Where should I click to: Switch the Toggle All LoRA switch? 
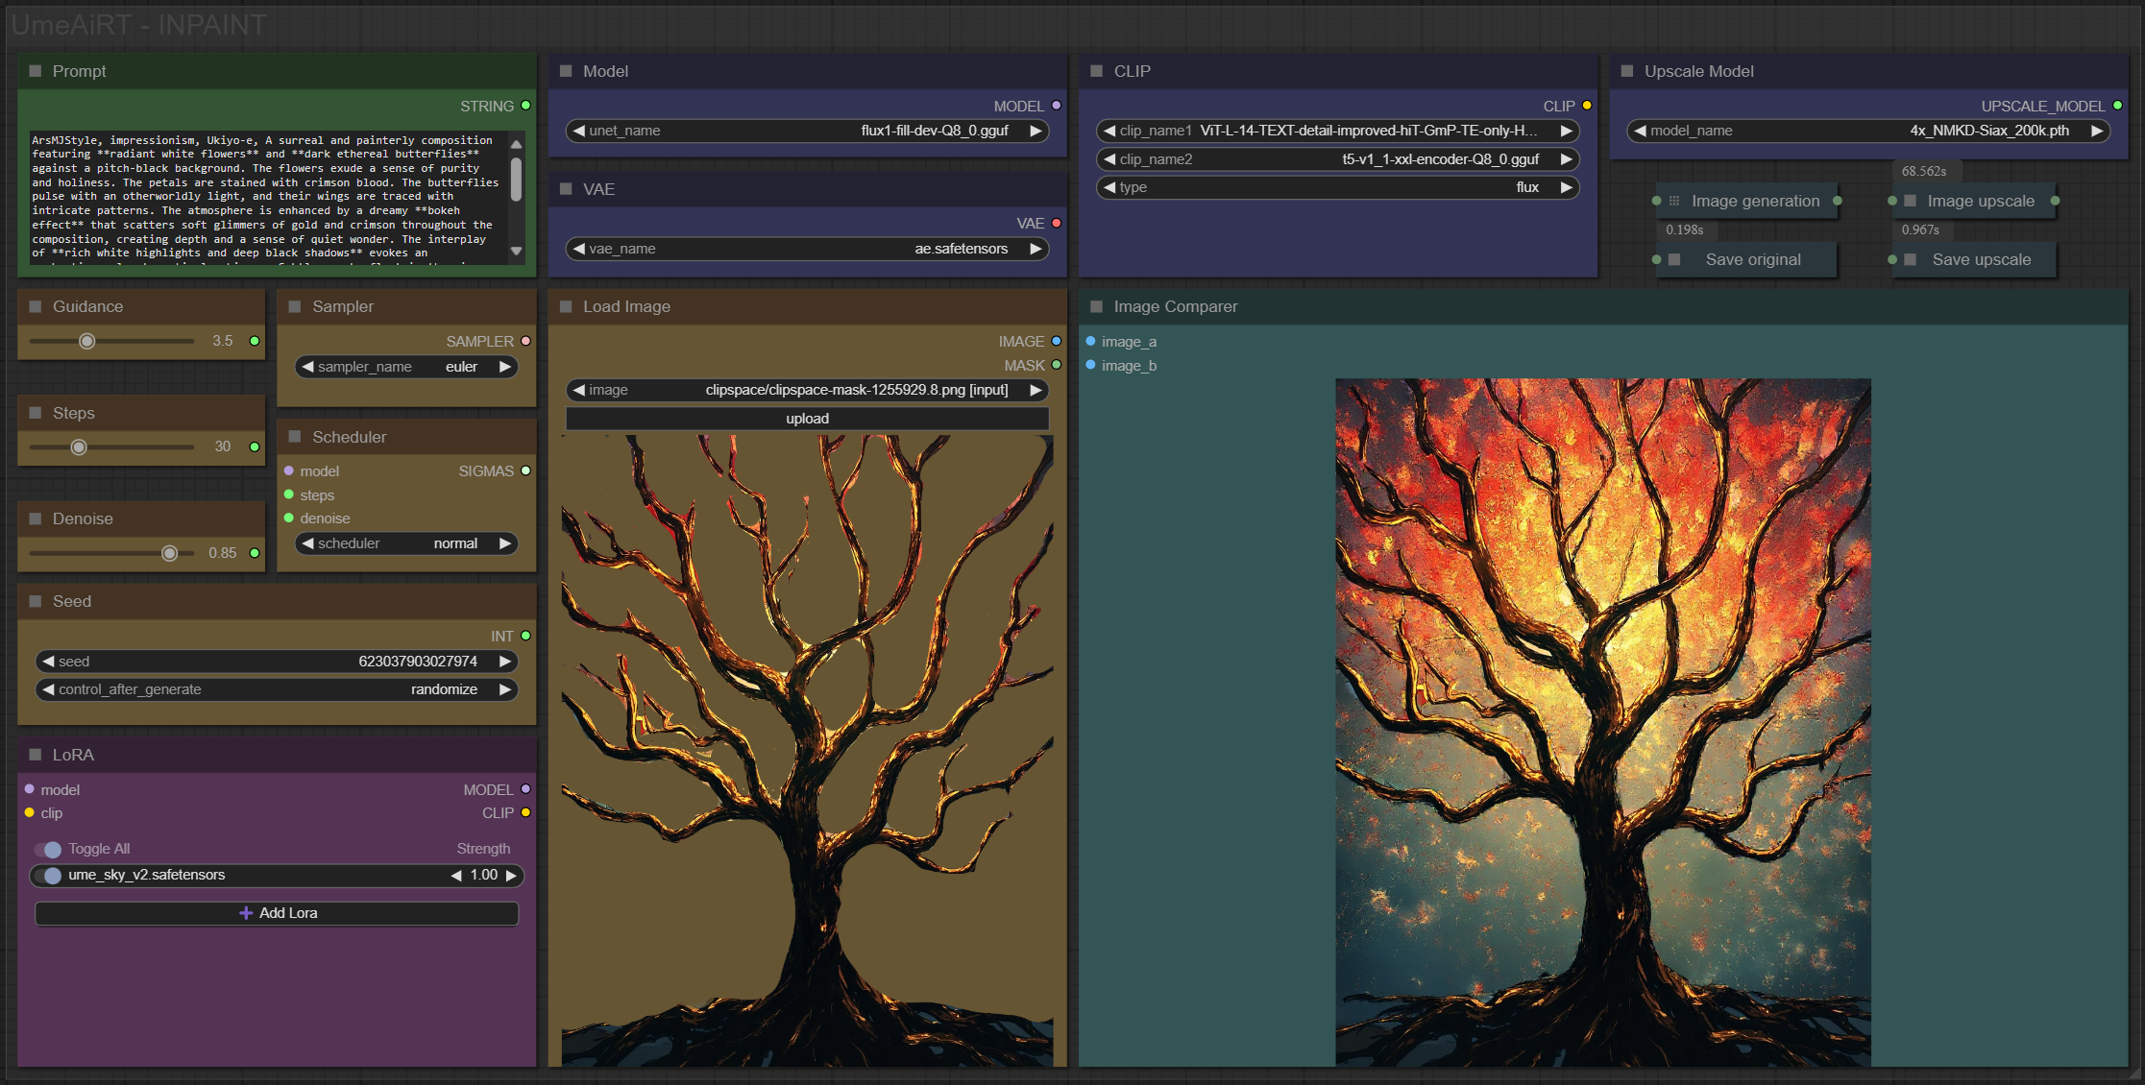click(49, 849)
